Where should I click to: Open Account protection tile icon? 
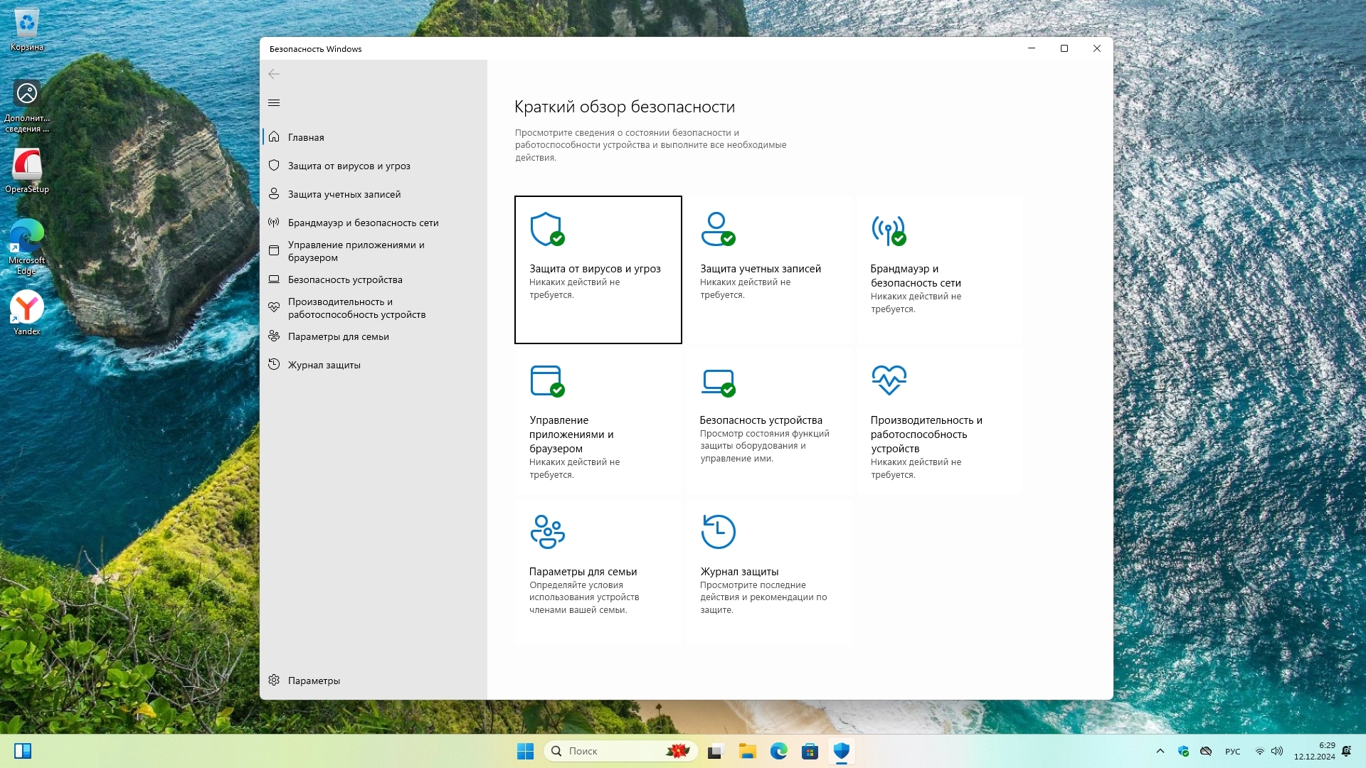point(717,229)
